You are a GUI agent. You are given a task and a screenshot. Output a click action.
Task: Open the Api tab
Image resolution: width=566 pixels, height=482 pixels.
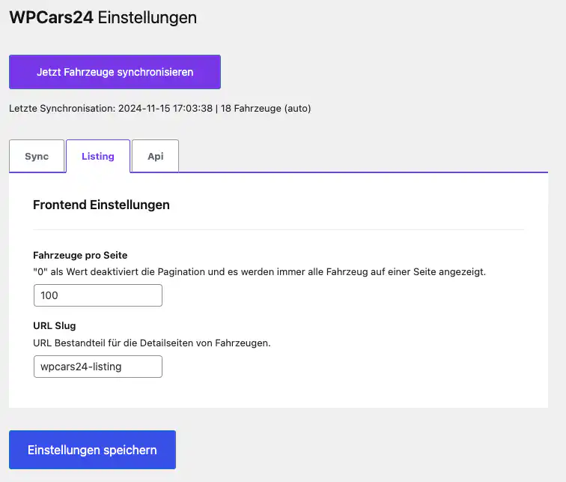point(155,156)
